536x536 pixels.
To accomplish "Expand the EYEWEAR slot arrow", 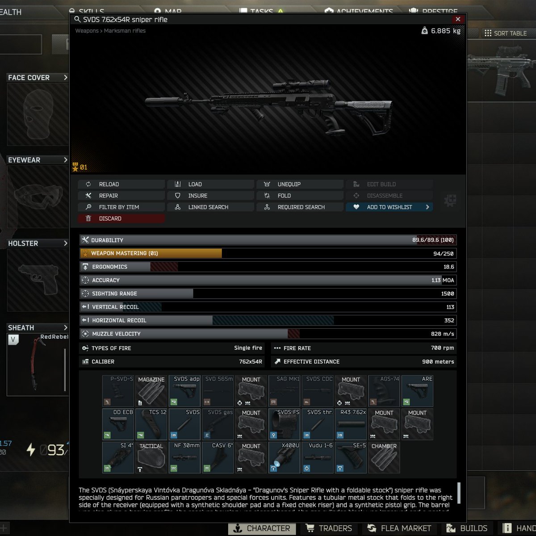I will 65,160.
